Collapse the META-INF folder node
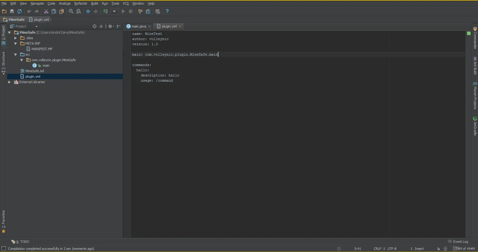This screenshot has height=252, width=478. (16, 43)
